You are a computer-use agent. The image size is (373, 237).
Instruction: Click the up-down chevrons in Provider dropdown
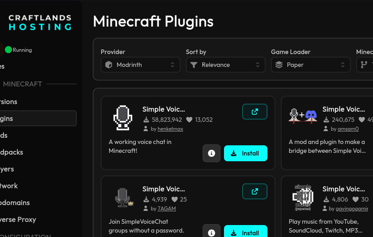pyautogui.click(x=173, y=65)
